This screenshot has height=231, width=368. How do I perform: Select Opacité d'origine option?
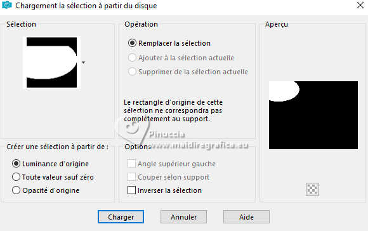pyautogui.click(x=16, y=190)
